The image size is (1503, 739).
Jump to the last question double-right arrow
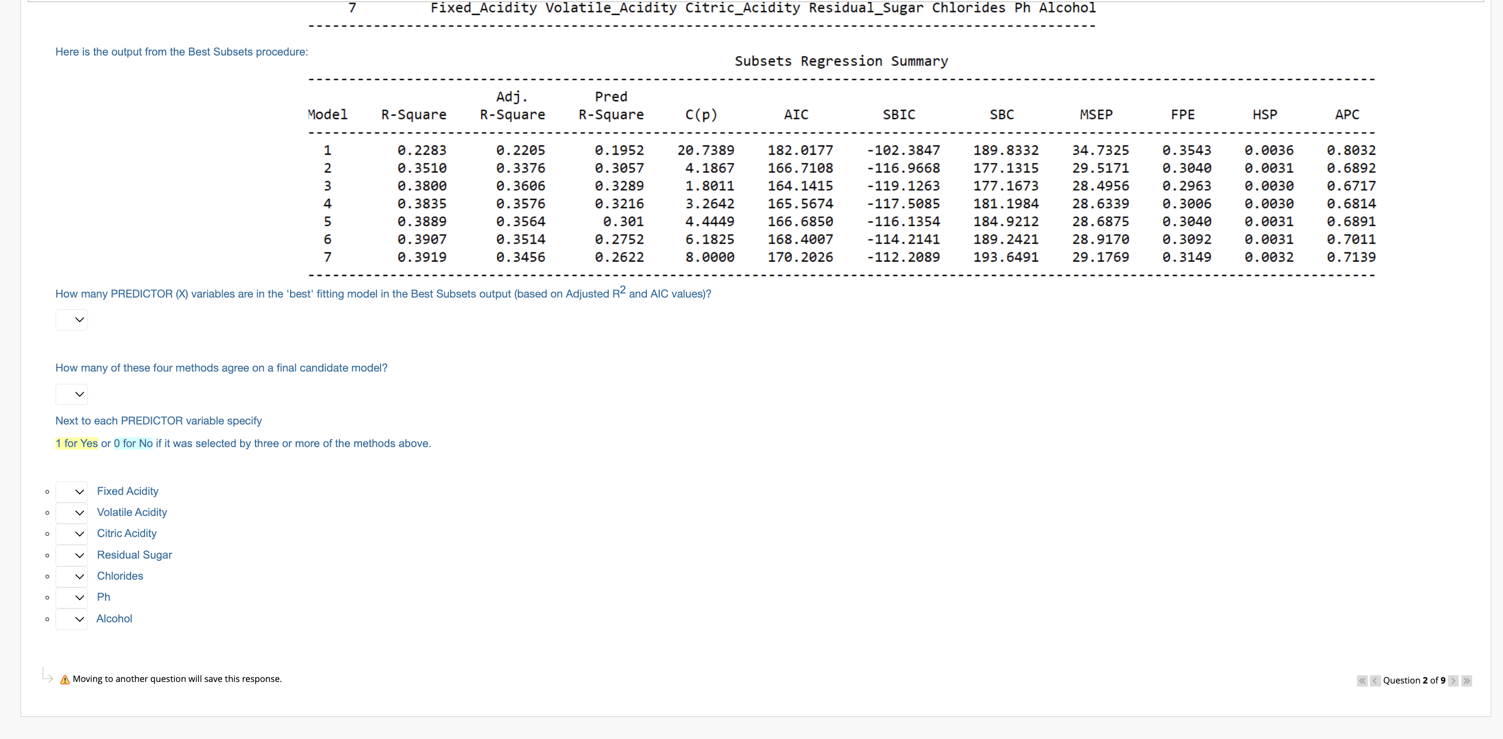tap(1466, 681)
